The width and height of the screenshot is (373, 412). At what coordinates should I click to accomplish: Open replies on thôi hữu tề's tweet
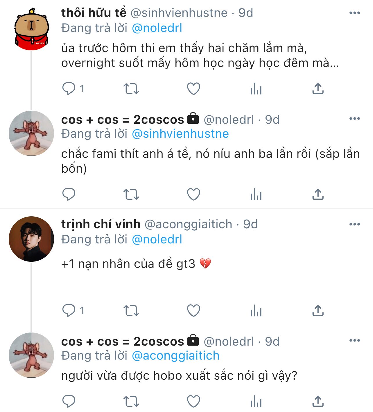click(69, 89)
